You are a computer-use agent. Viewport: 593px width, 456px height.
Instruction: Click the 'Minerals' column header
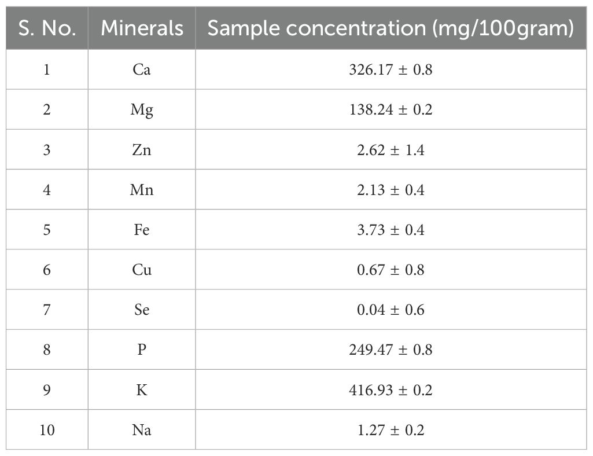point(142,28)
